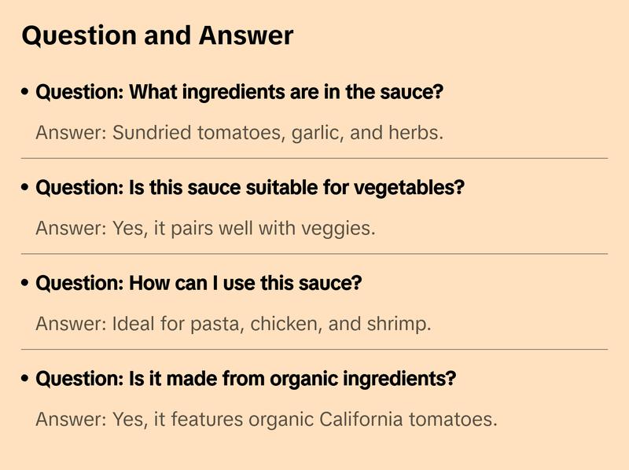This screenshot has width=629, height=470.
Task: Click the answer about pasta, chicken, and shrimp
Action: (x=233, y=324)
